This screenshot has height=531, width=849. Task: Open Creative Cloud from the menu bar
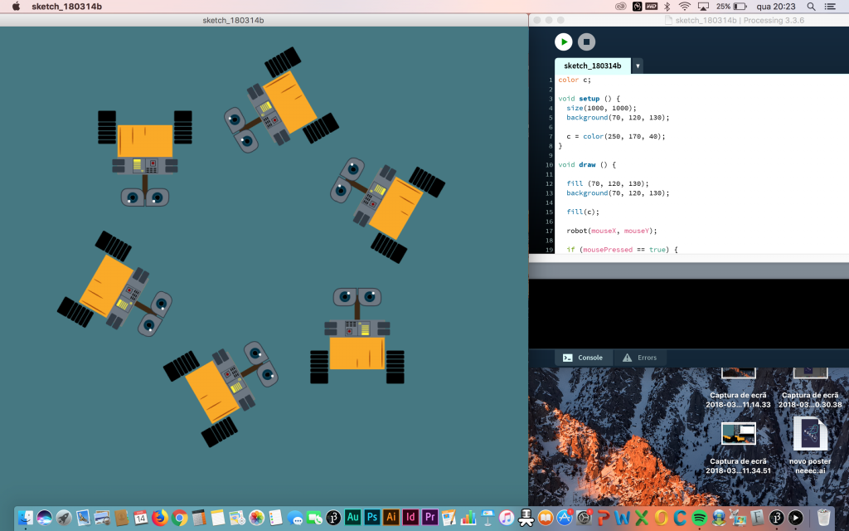pos(621,7)
